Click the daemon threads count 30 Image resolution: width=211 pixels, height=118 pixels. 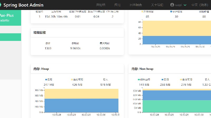176,17
